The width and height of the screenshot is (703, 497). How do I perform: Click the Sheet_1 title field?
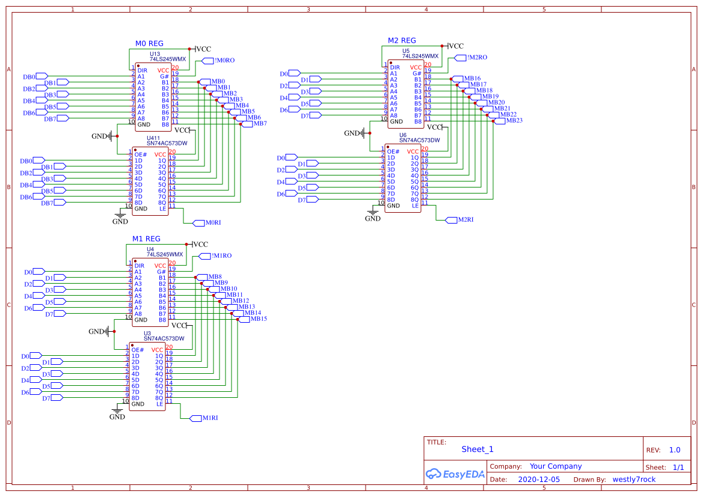[477, 450]
